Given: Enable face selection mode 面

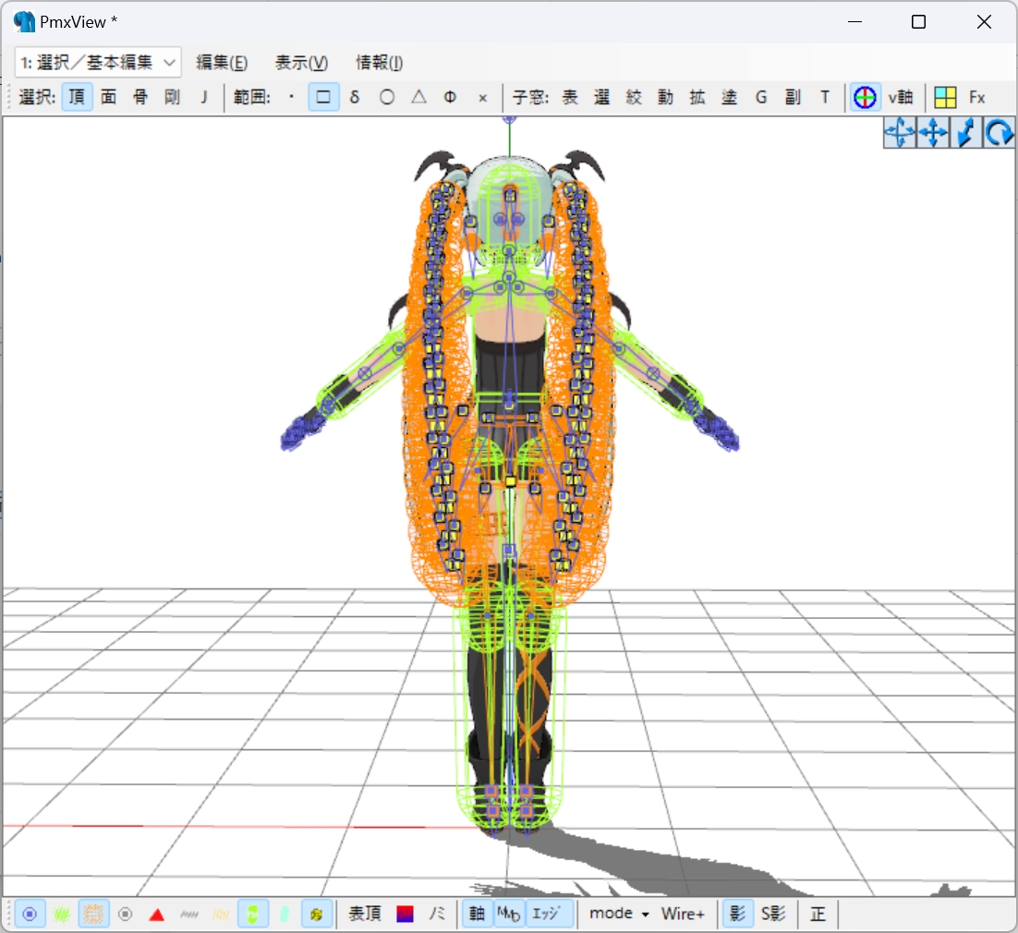Looking at the screenshot, I should (108, 97).
